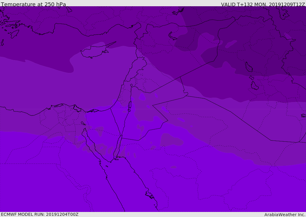
Task: Click the small lighter patch in the upper-right dark band
Action: click(x=231, y=44)
